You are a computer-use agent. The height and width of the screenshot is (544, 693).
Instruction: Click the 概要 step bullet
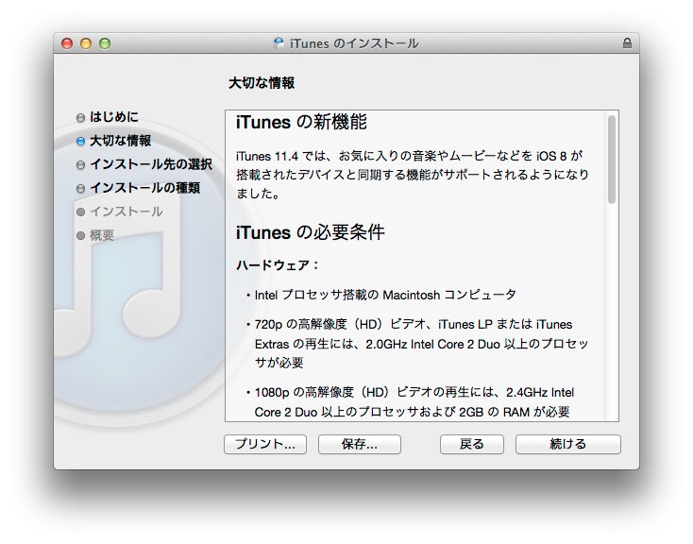(x=80, y=235)
